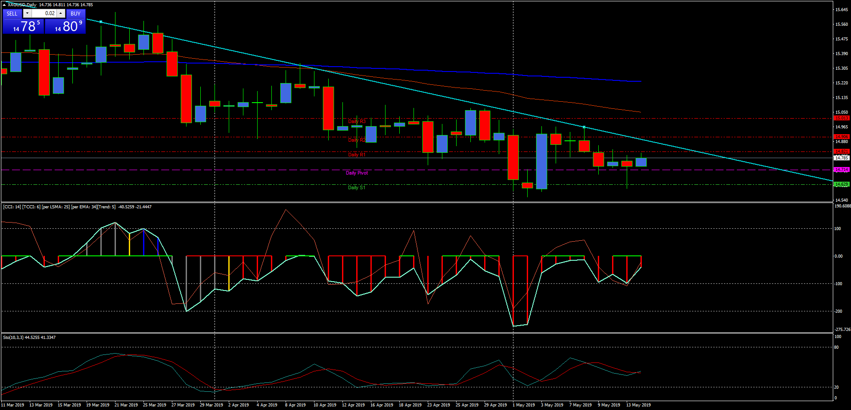Click the sell price 14.785 tile
This screenshot has width=851, height=410.
tap(23, 27)
